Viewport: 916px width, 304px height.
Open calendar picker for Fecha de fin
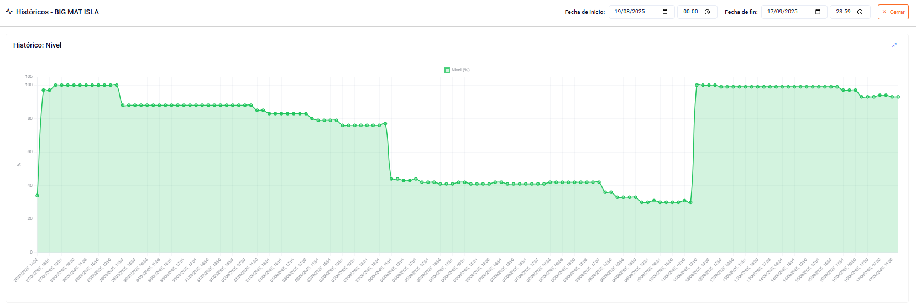pyautogui.click(x=818, y=12)
